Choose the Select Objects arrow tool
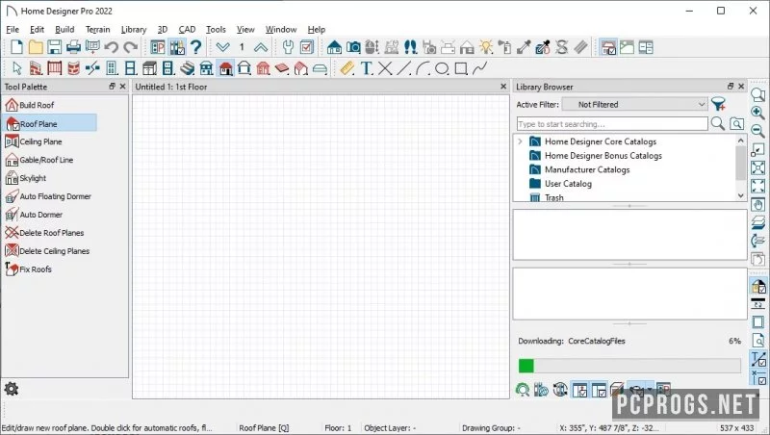This screenshot has height=435, width=770. tap(17, 68)
